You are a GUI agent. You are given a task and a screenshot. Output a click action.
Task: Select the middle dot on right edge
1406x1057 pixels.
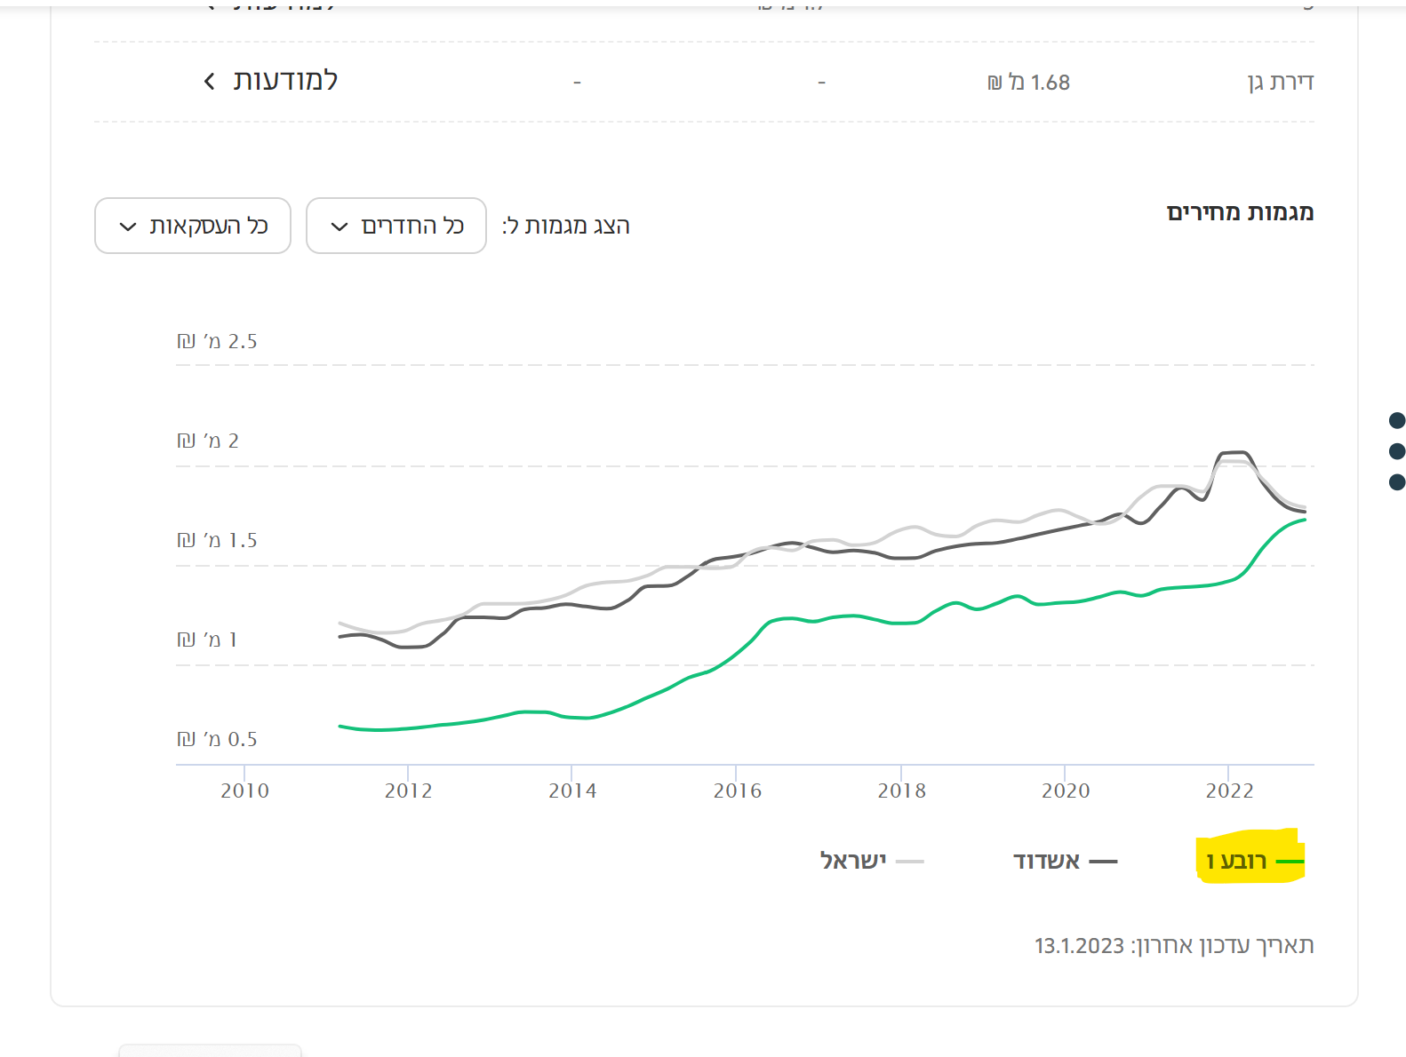click(1396, 451)
